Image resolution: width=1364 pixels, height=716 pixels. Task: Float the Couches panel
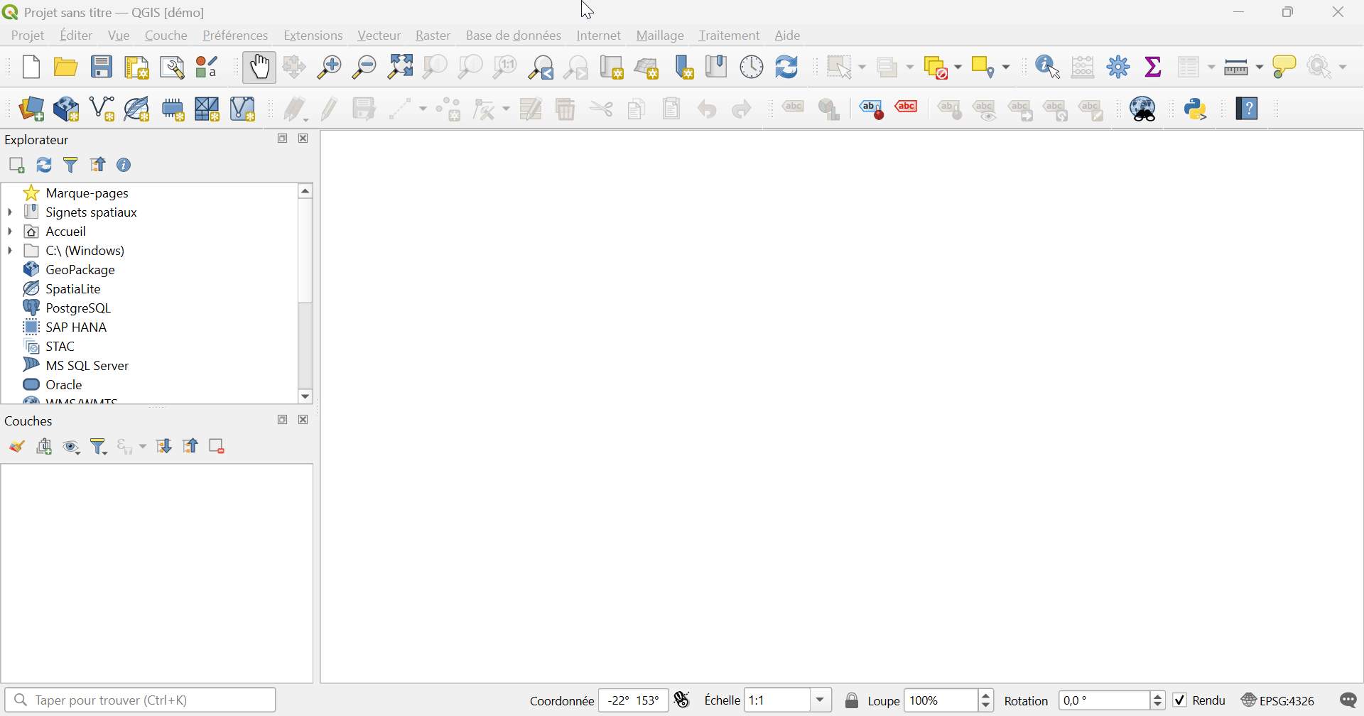283,420
